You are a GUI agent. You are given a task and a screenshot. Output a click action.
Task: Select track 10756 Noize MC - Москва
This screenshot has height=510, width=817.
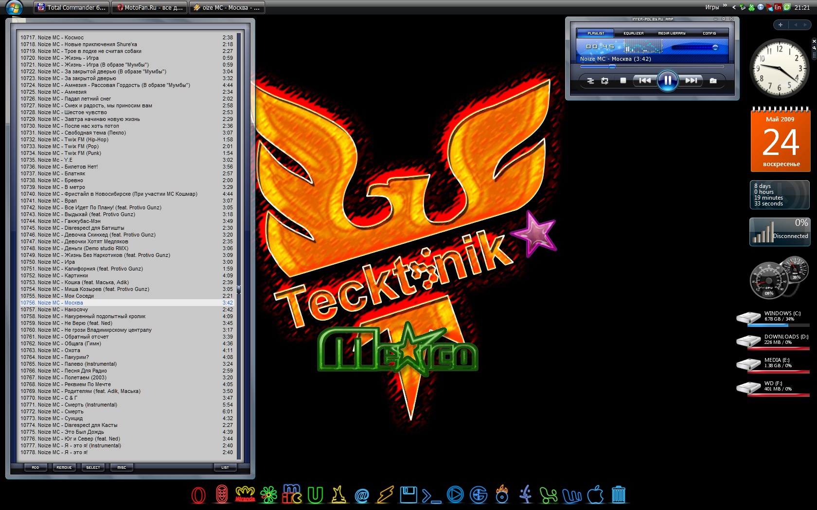point(127,303)
